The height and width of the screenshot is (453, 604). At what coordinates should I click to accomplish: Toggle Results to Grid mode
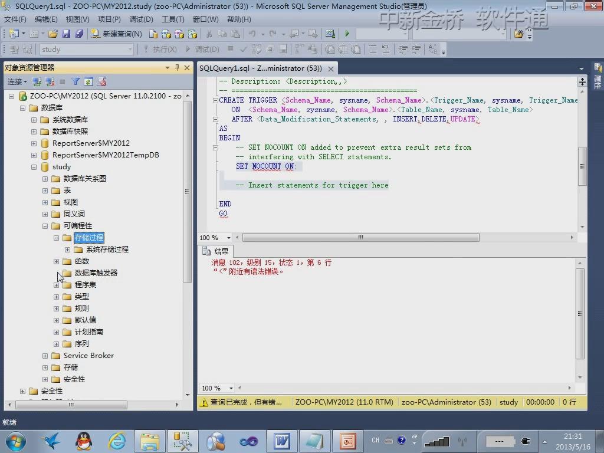pyautogui.click(x=343, y=49)
